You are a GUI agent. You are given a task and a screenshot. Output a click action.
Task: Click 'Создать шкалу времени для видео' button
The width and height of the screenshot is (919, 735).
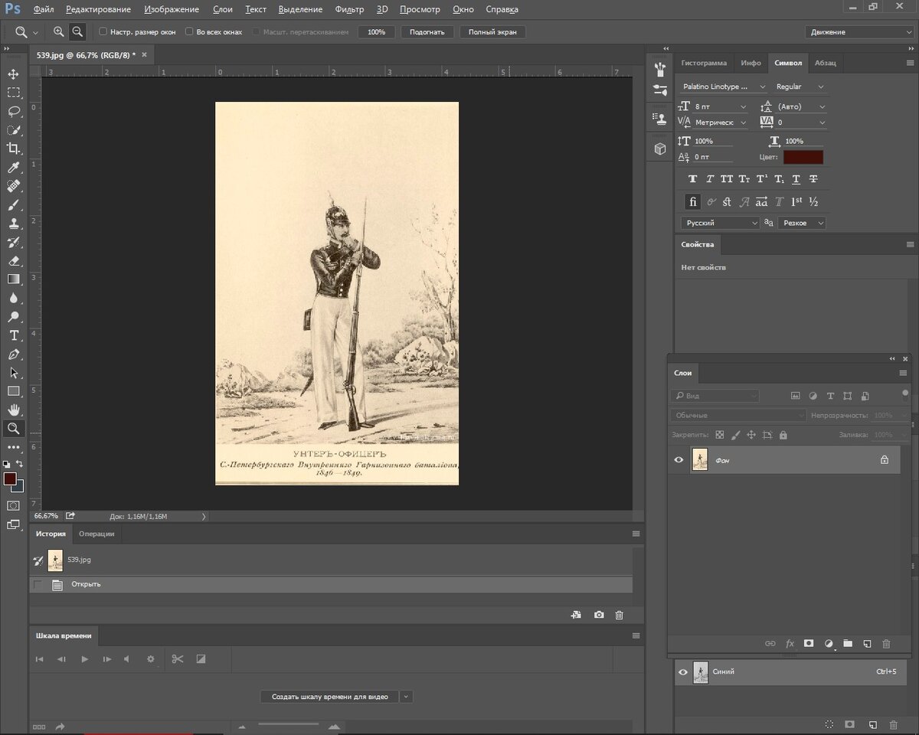pyautogui.click(x=329, y=697)
